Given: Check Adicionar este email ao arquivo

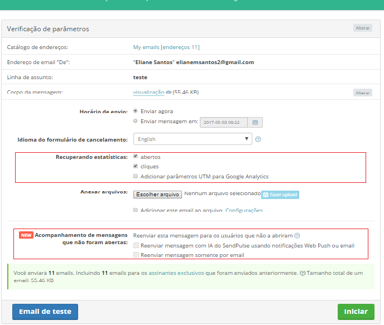Looking at the screenshot, I should tap(136, 210).
